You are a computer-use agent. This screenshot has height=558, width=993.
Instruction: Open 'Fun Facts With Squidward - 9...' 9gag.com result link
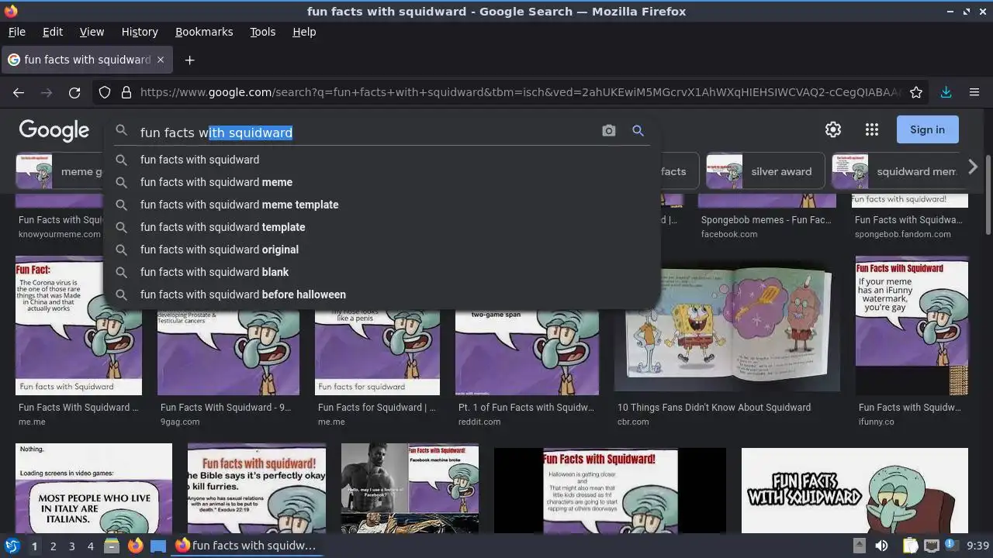pyautogui.click(x=226, y=408)
